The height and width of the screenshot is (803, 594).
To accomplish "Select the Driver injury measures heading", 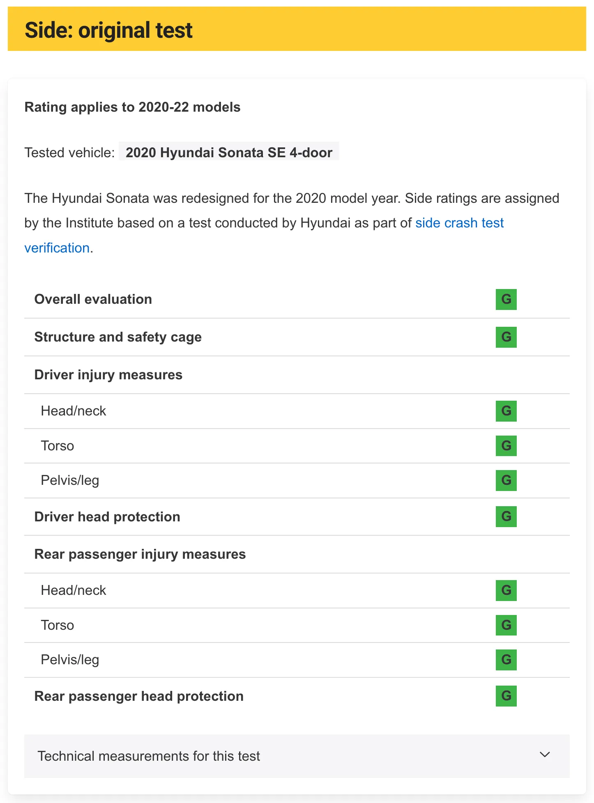I will [x=108, y=375].
